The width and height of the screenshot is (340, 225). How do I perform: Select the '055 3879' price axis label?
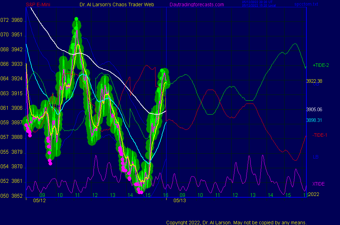[11, 152]
